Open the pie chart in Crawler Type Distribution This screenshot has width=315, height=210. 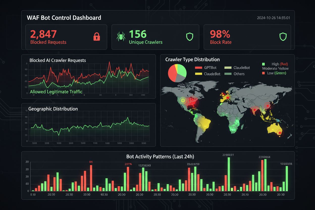point(177,73)
